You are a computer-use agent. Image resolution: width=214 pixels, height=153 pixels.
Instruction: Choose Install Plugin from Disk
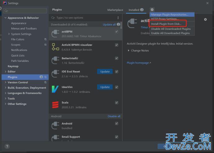pyautogui.click(x=172, y=24)
